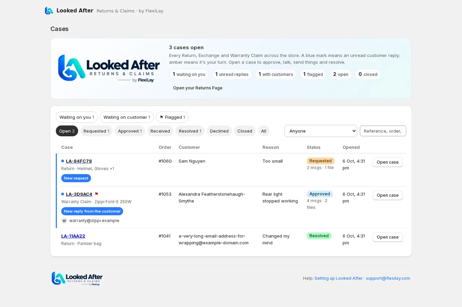Click Warranty Claim · Zippi Fold-E 250W text

[96, 202]
